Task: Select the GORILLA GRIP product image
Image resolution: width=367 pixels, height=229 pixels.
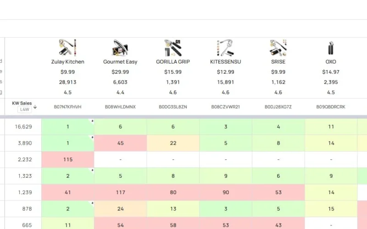Action: point(173,48)
